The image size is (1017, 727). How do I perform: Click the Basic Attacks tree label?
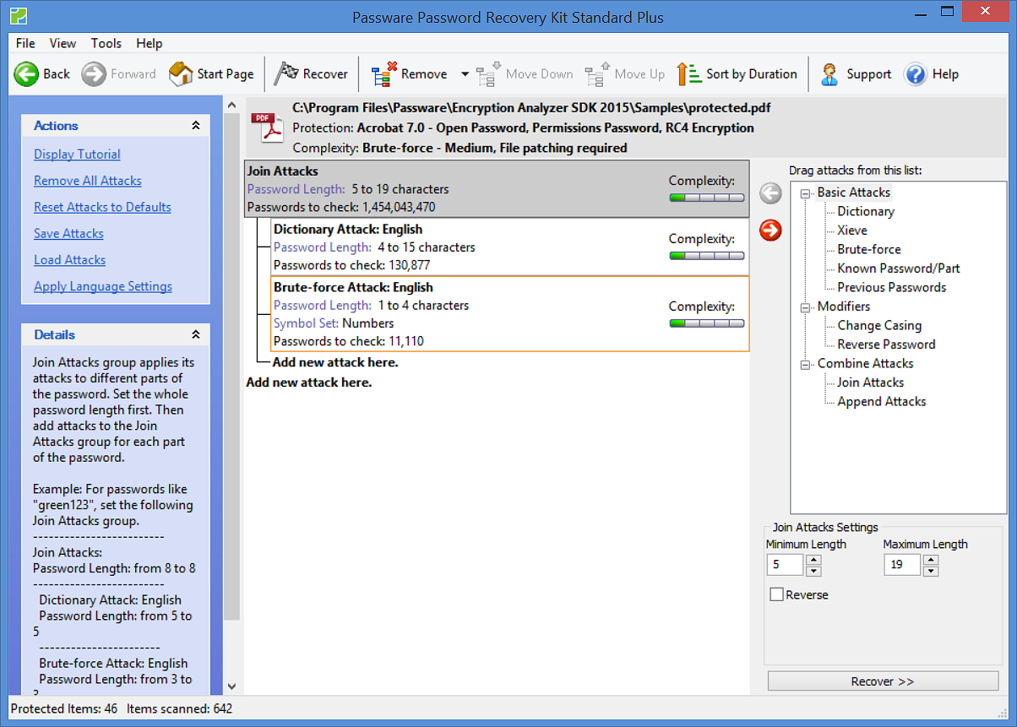pos(854,193)
